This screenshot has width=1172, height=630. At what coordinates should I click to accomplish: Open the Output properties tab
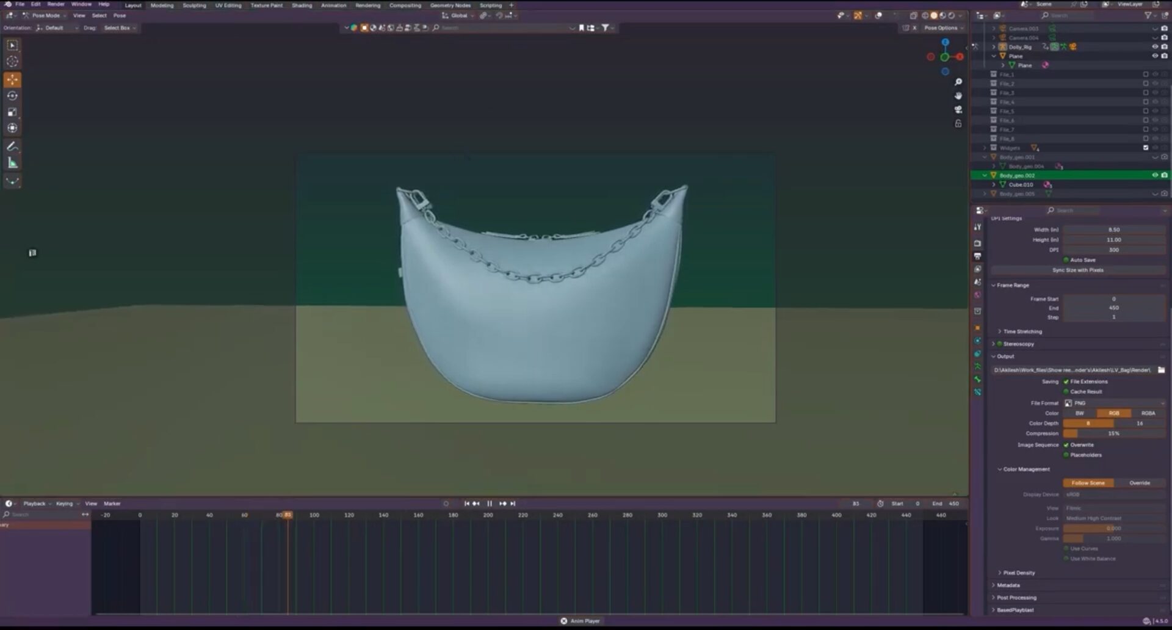point(978,256)
